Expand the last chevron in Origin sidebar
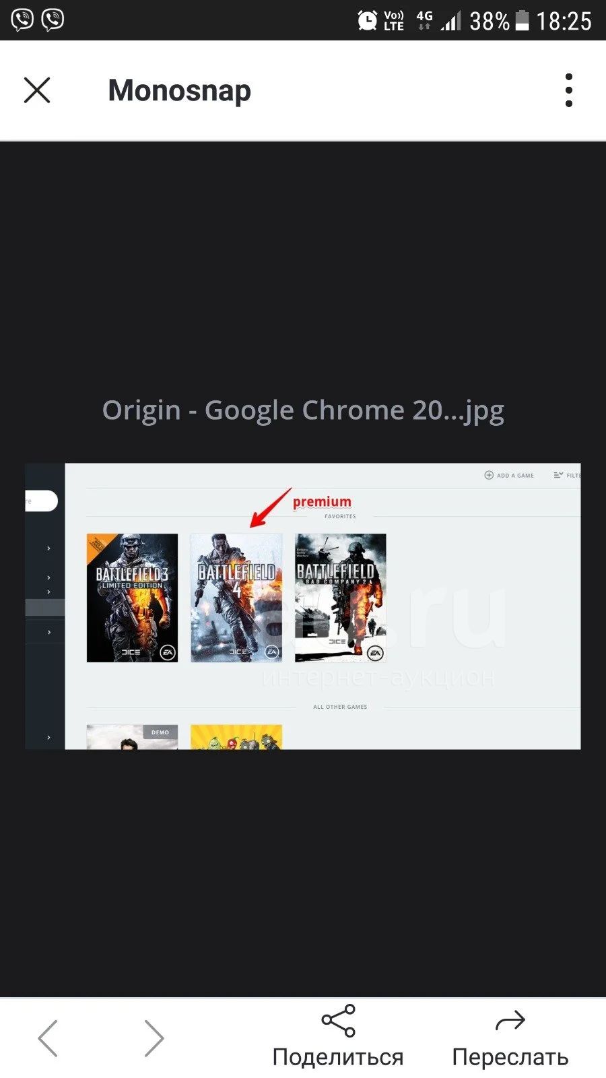This screenshot has height=1078, width=606. tap(48, 738)
